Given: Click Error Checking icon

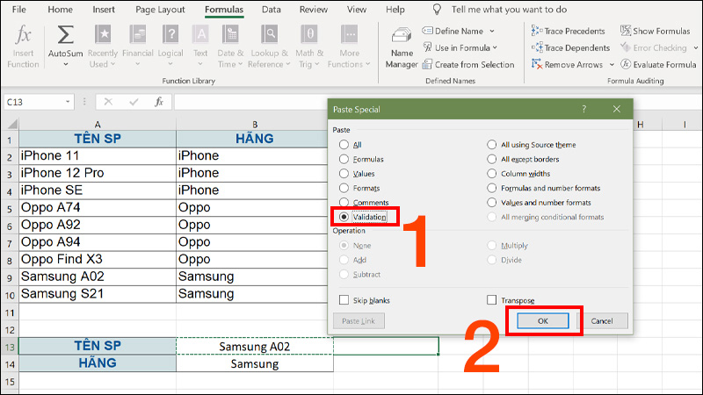Looking at the screenshot, I should [x=626, y=47].
